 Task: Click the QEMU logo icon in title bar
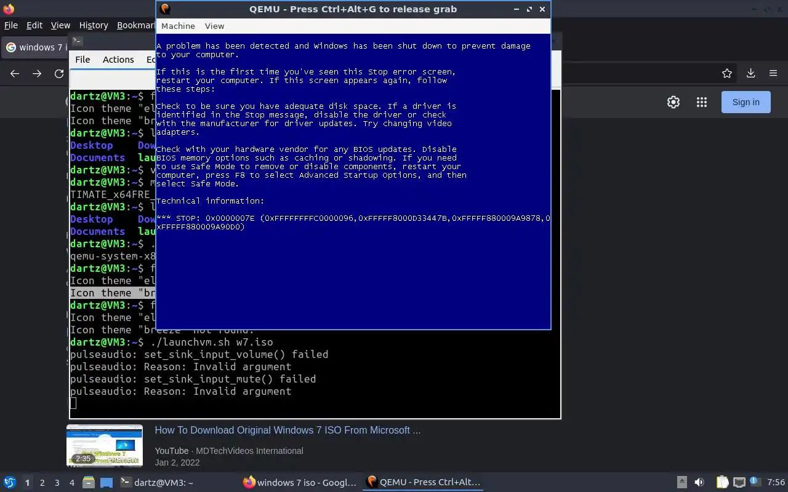point(164,9)
